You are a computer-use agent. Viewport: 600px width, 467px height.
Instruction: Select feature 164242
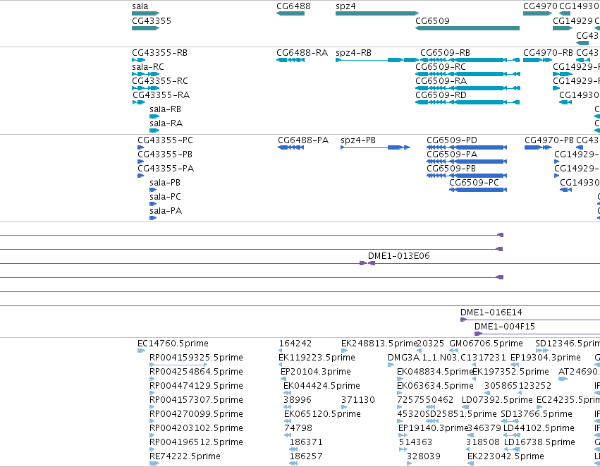[x=280, y=351]
